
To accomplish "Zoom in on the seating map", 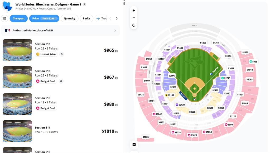I will point(134,11).
